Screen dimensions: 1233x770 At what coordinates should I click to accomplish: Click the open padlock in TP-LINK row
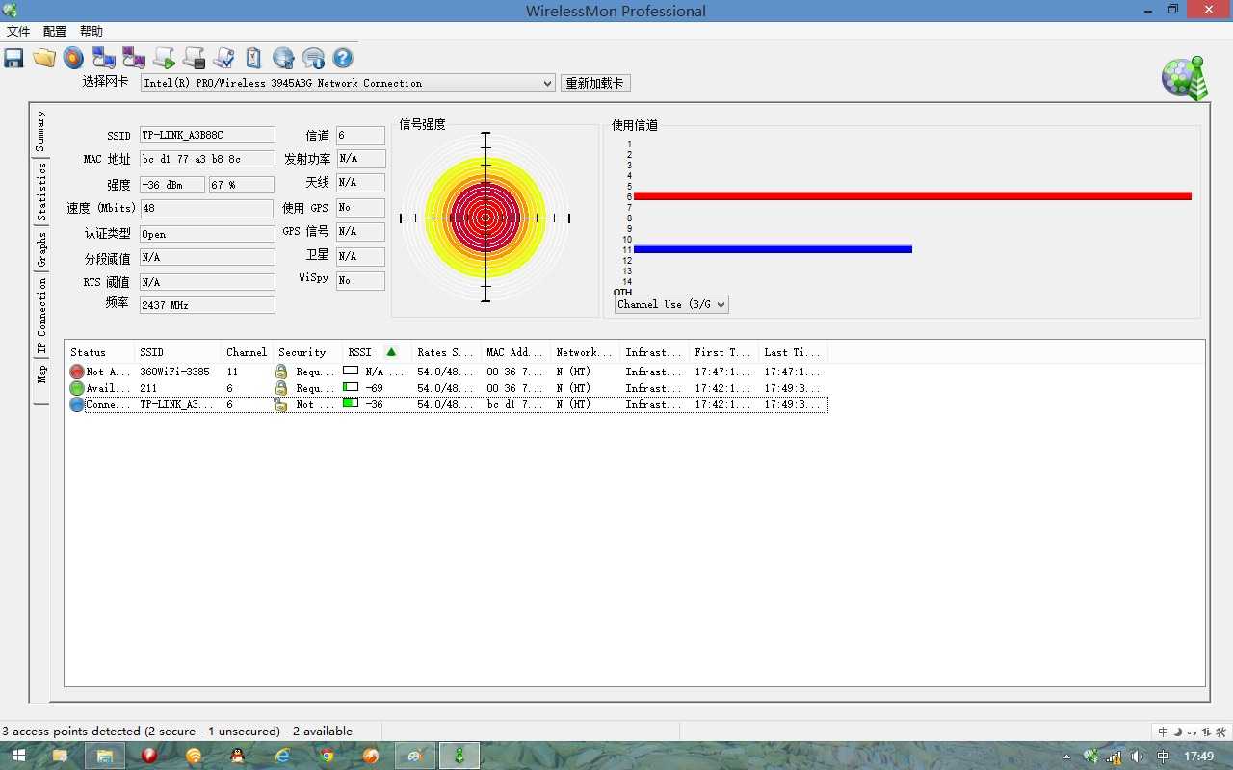click(x=280, y=404)
